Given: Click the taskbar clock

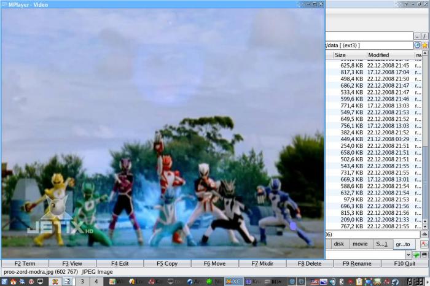Looking at the screenshot, I should tap(415, 281).
